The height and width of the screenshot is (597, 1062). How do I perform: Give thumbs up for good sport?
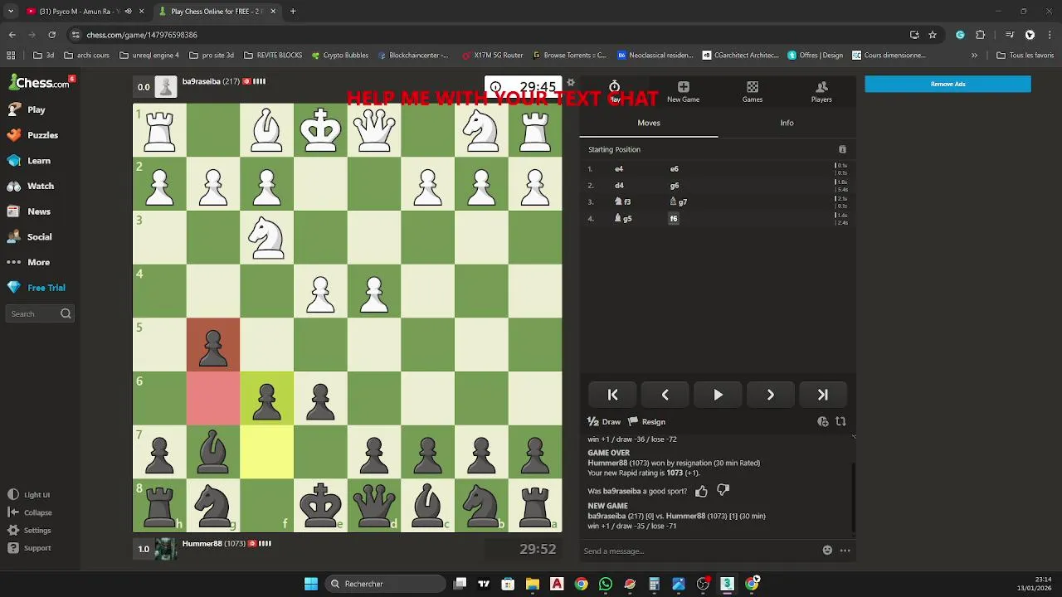click(701, 491)
